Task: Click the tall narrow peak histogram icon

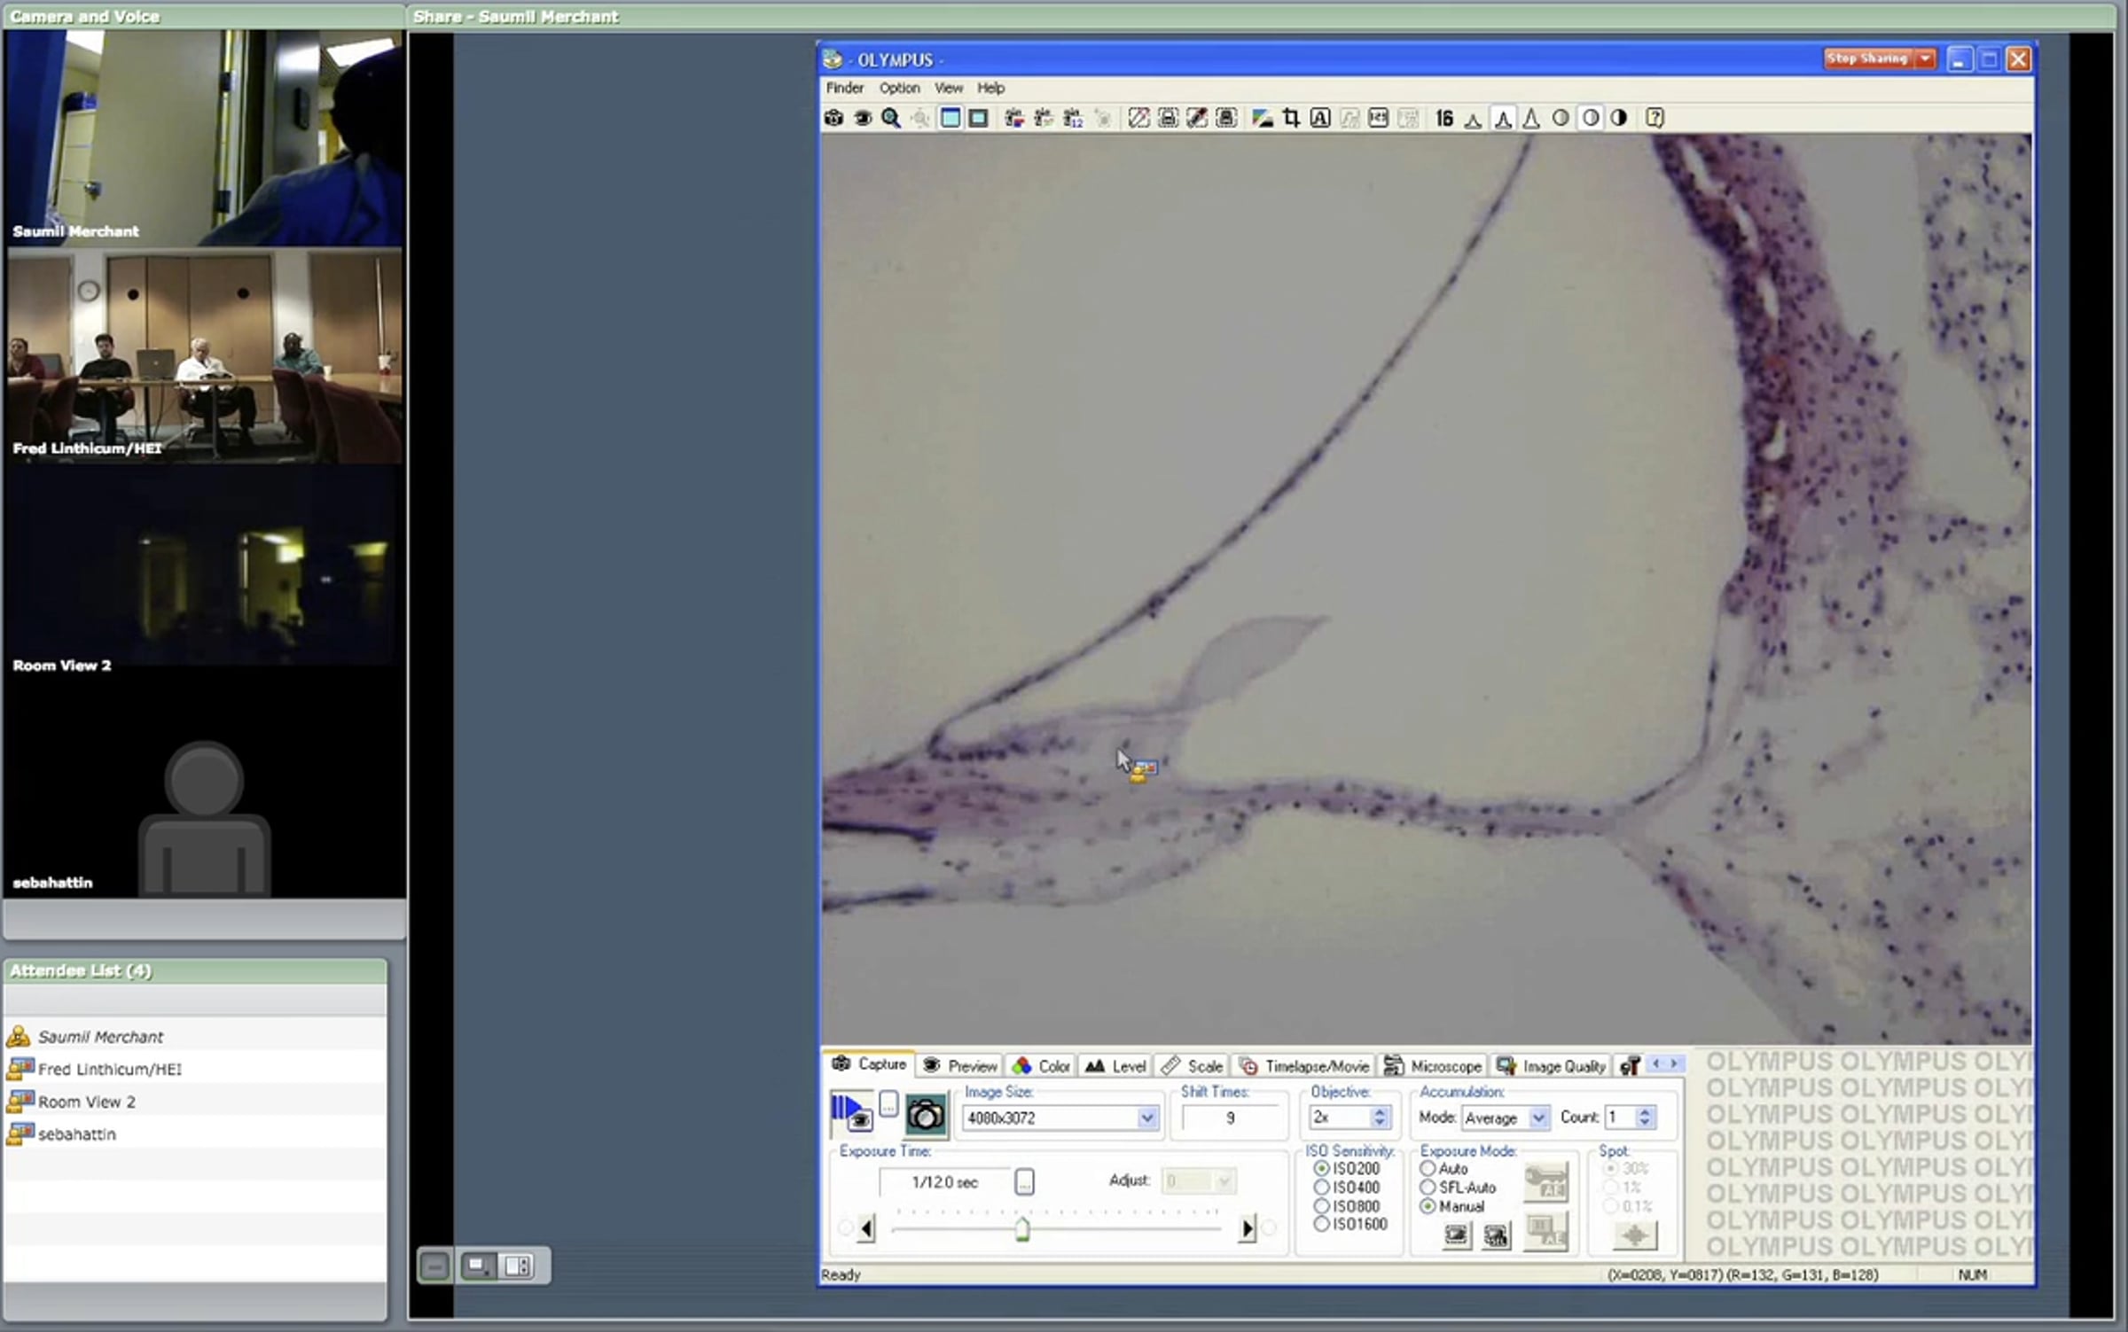Action: click(x=1531, y=118)
